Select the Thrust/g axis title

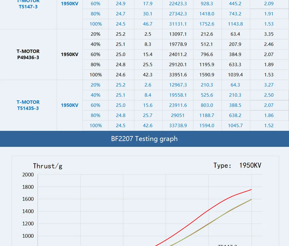tap(48, 166)
